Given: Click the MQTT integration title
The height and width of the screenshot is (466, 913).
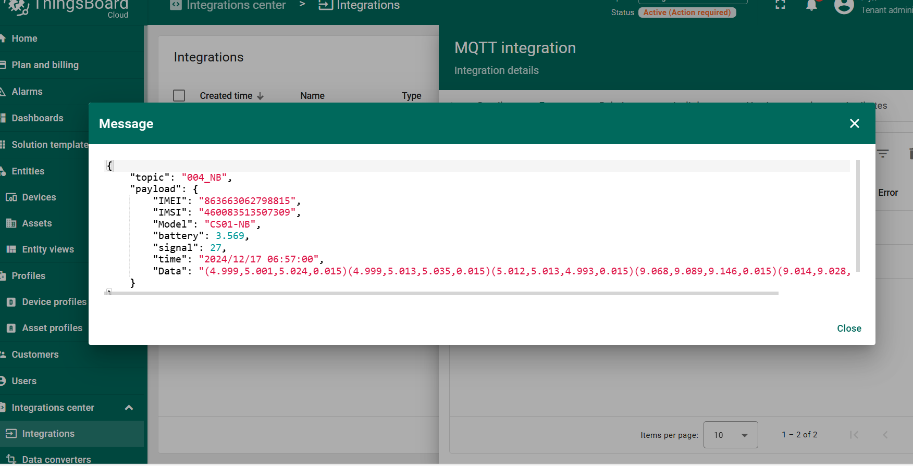Looking at the screenshot, I should (515, 48).
